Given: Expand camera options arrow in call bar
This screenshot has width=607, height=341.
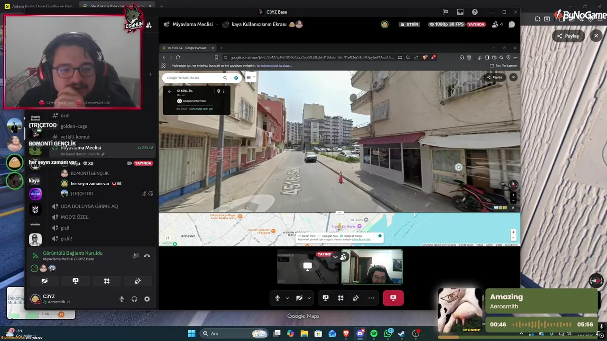Looking at the screenshot, I should [x=309, y=298].
